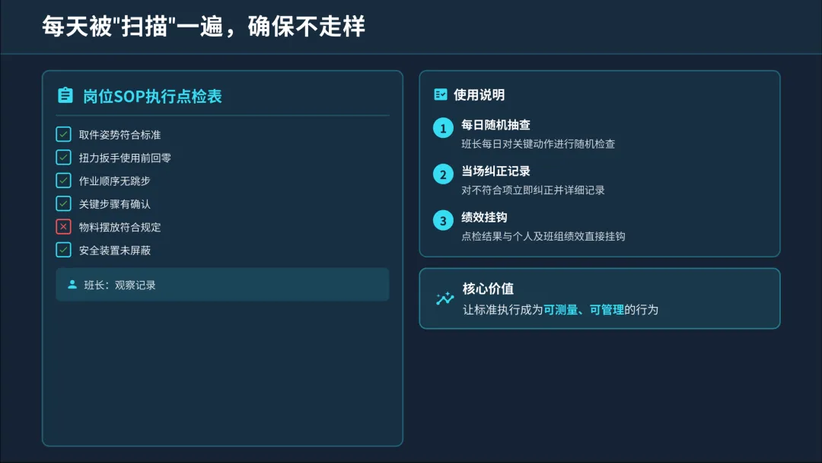Toggle the red X 物料摆放符合规定 checkbox
822x463 pixels.
[x=63, y=226]
